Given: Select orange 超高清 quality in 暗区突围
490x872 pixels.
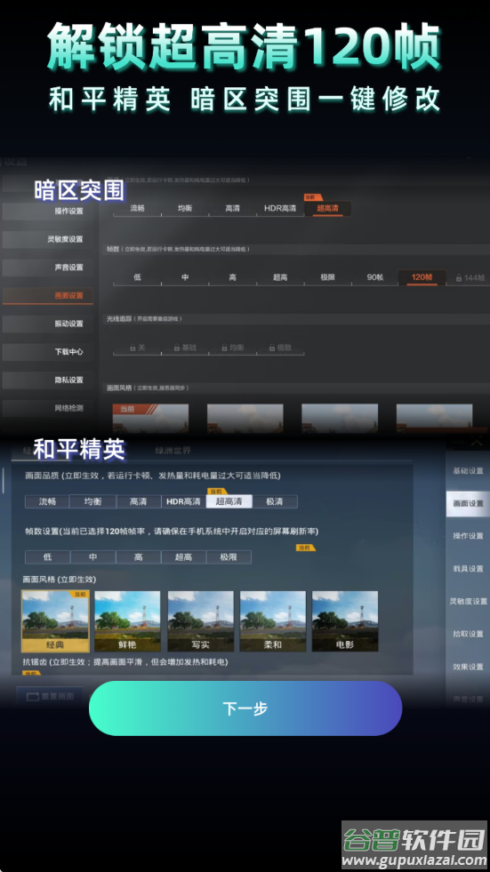Looking at the screenshot, I should pyautogui.click(x=327, y=209).
